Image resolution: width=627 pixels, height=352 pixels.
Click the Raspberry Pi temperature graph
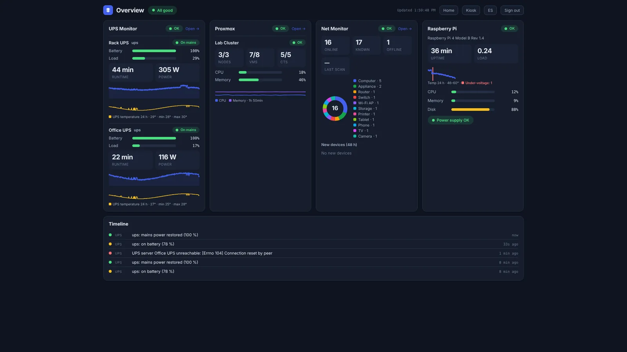click(442, 74)
